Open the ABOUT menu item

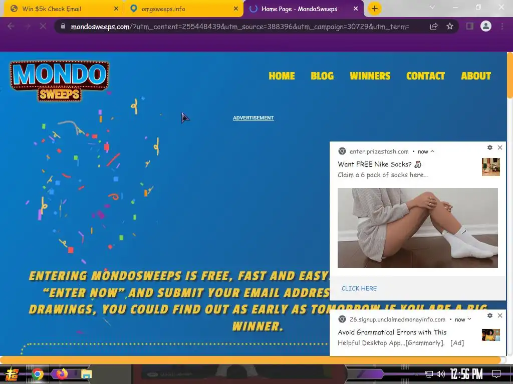click(x=476, y=76)
